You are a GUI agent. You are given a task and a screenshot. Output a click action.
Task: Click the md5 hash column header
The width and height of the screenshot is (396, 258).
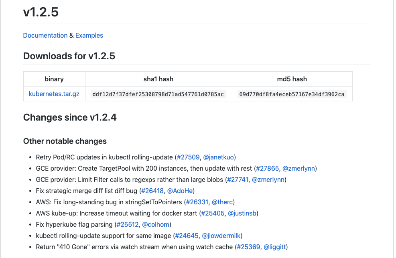292,79
